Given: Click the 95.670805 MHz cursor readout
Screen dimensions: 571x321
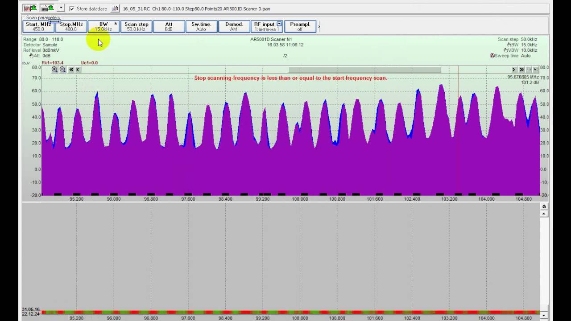Looking at the screenshot, I should coord(523,77).
